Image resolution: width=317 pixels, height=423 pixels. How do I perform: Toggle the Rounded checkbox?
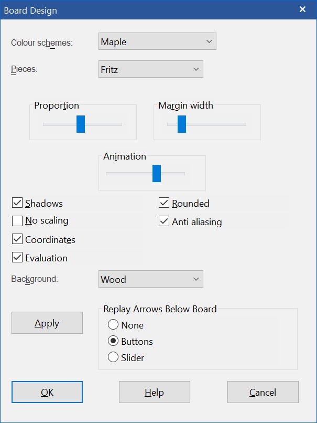pos(164,203)
